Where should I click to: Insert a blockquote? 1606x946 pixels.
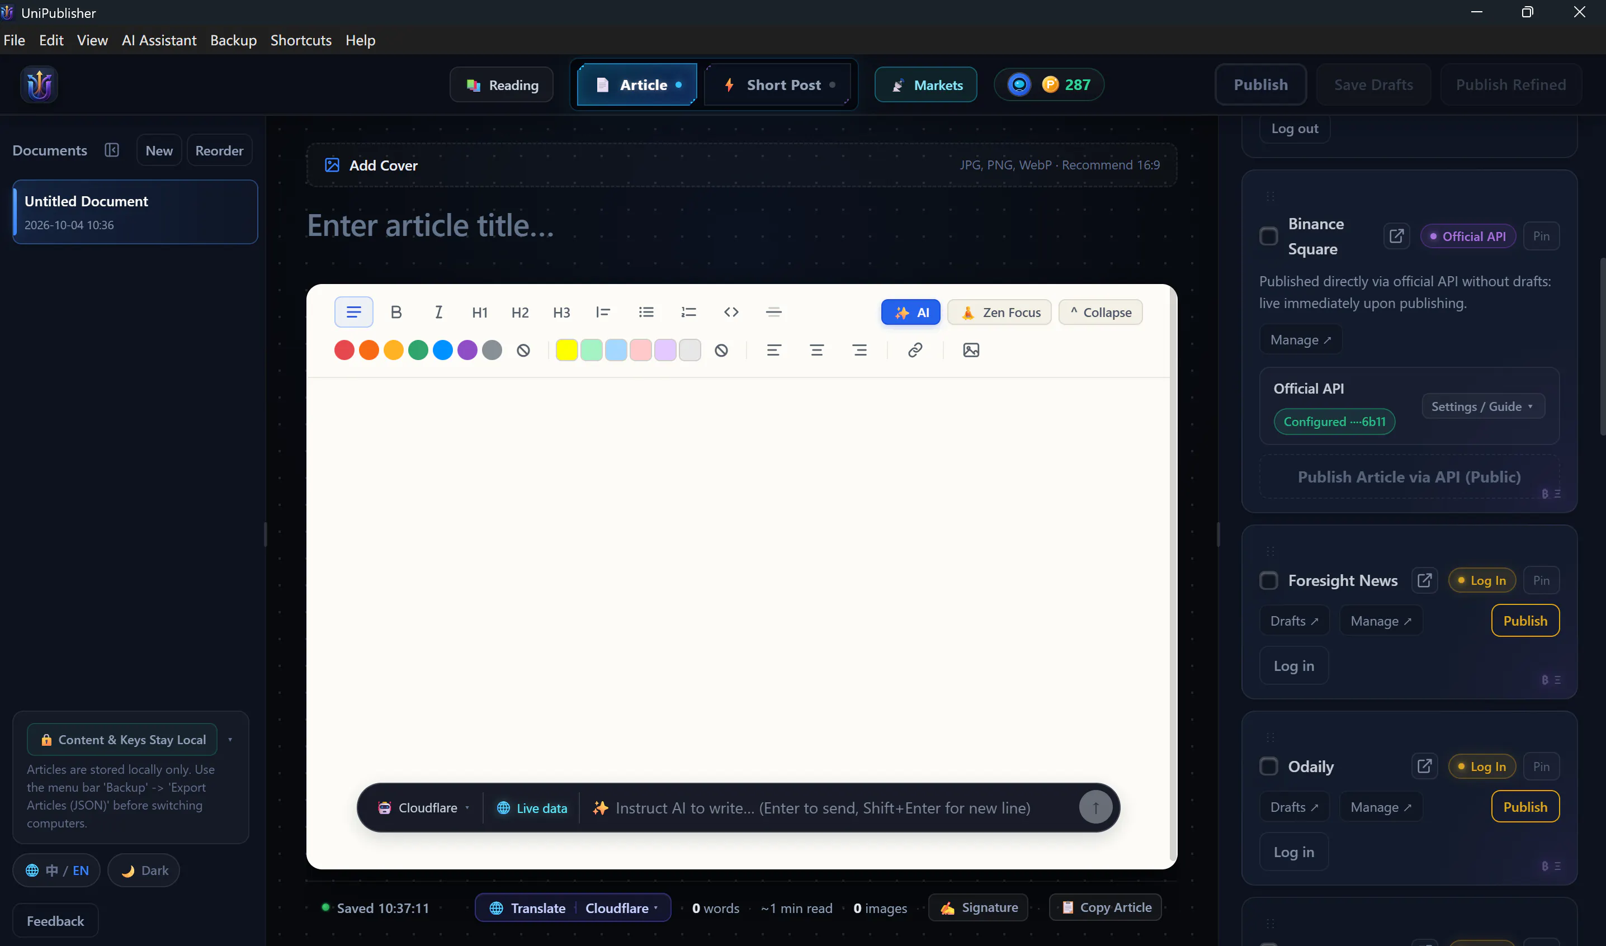coord(603,313)
